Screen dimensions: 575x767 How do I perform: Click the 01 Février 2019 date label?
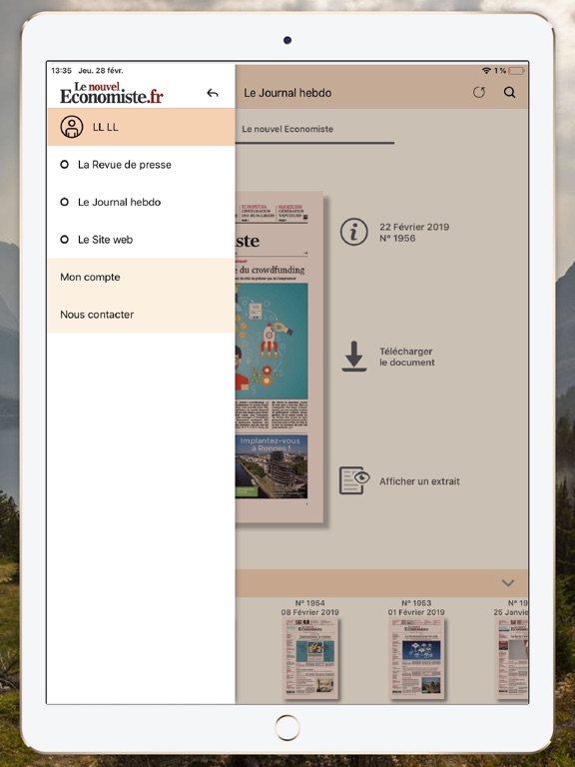[x=416, y=612]
